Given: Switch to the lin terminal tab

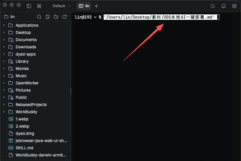Looking at the screenshot, I should point(84,6).
